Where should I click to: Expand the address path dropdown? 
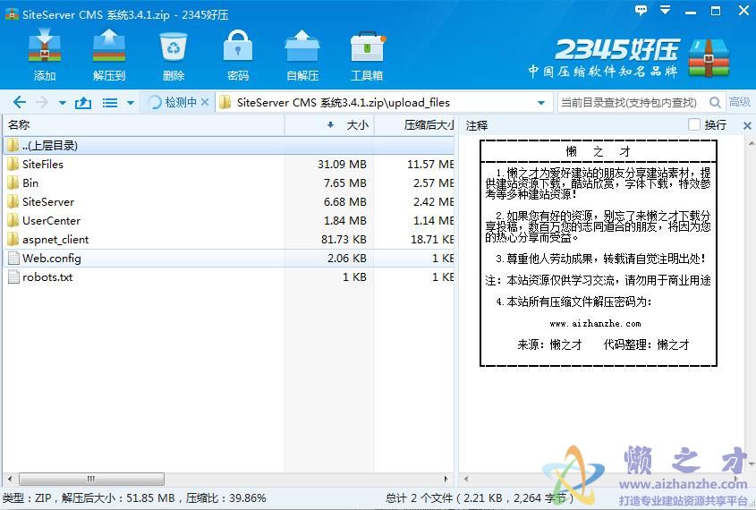click(x=541, y=103)
